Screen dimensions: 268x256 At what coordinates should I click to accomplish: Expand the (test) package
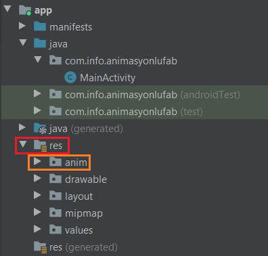click(x=37, y=110)
